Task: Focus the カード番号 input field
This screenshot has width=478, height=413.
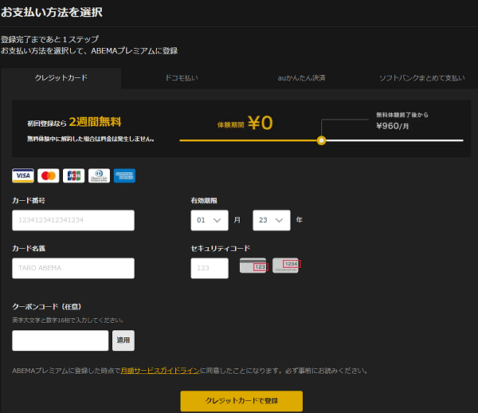Action: pos(73,220)
